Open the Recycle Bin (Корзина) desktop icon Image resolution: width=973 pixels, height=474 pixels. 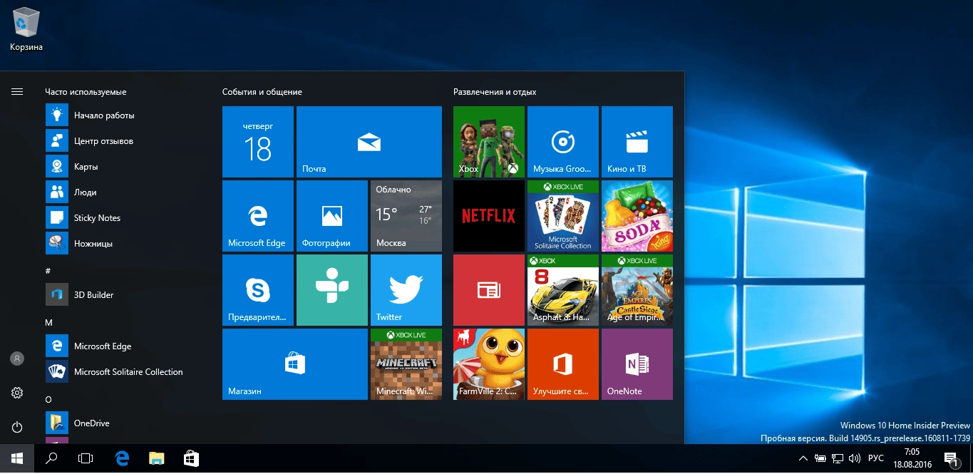point(26,30)
